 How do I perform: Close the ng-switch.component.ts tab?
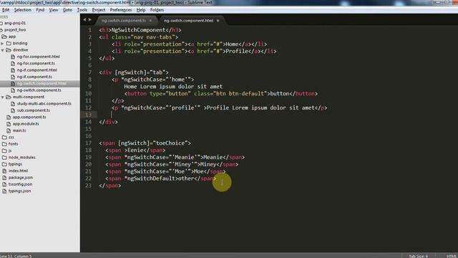click(x=150, y=21)
